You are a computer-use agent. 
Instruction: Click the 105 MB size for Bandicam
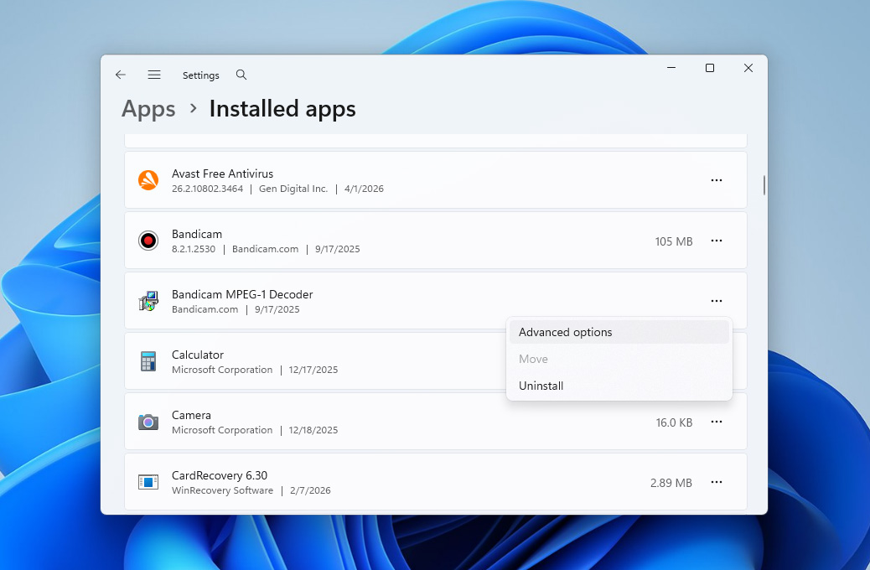[674, 241]
